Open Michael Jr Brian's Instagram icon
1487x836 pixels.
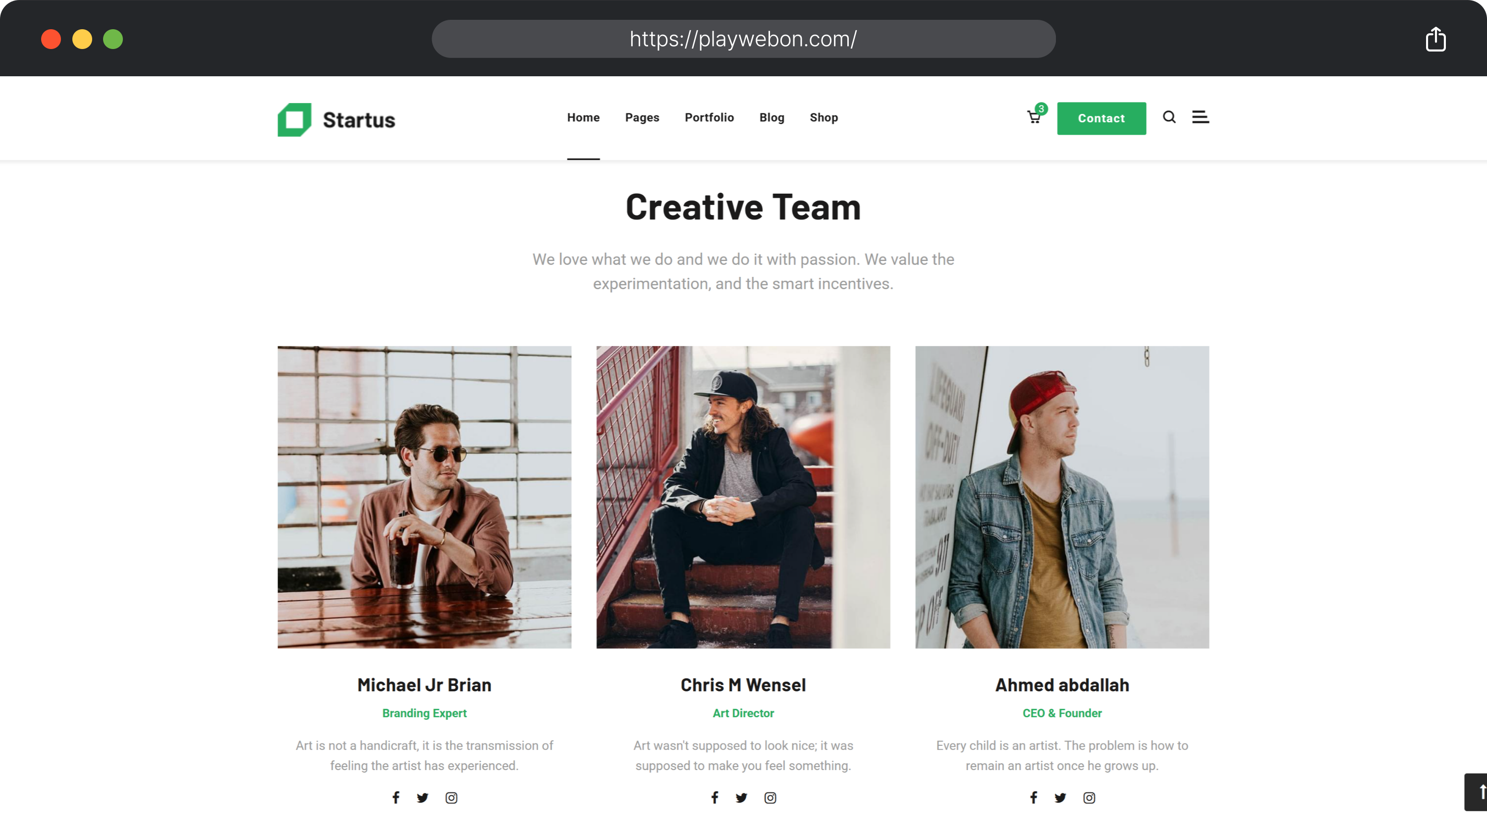point(451,798)
